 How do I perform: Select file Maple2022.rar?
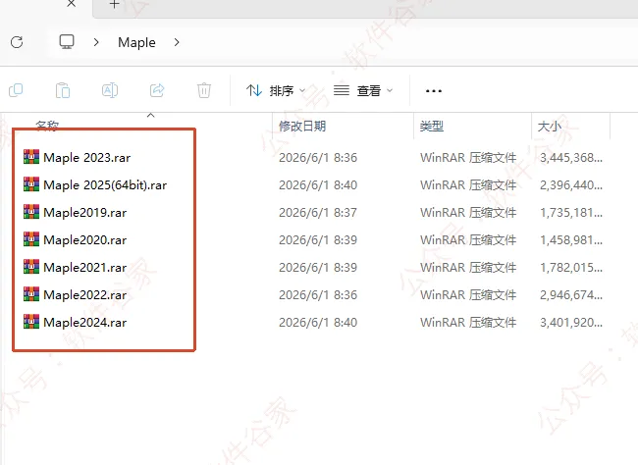pyautogui.click(x=85, y=295)
